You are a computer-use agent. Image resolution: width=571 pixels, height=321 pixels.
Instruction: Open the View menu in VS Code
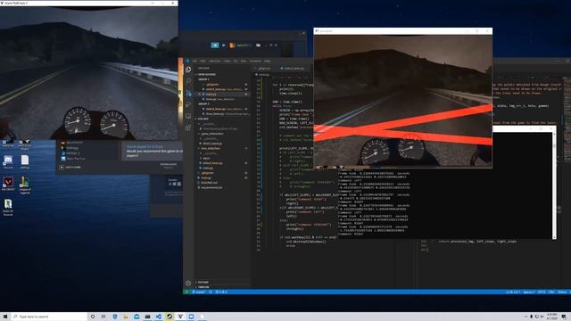228,62
